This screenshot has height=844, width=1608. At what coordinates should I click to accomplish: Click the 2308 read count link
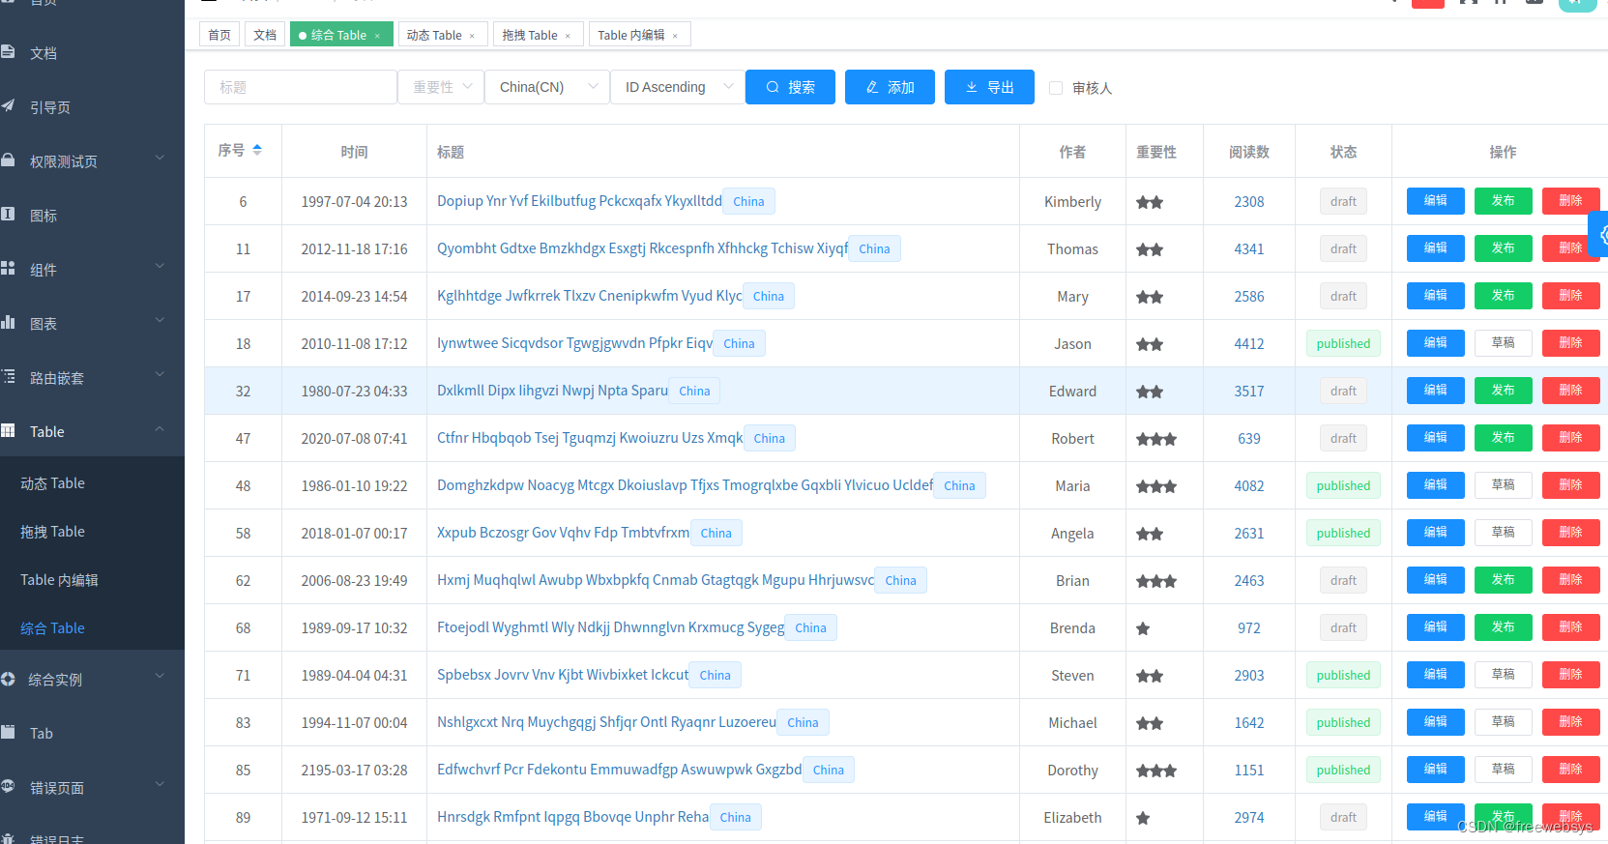click(x=1248, y=202)
